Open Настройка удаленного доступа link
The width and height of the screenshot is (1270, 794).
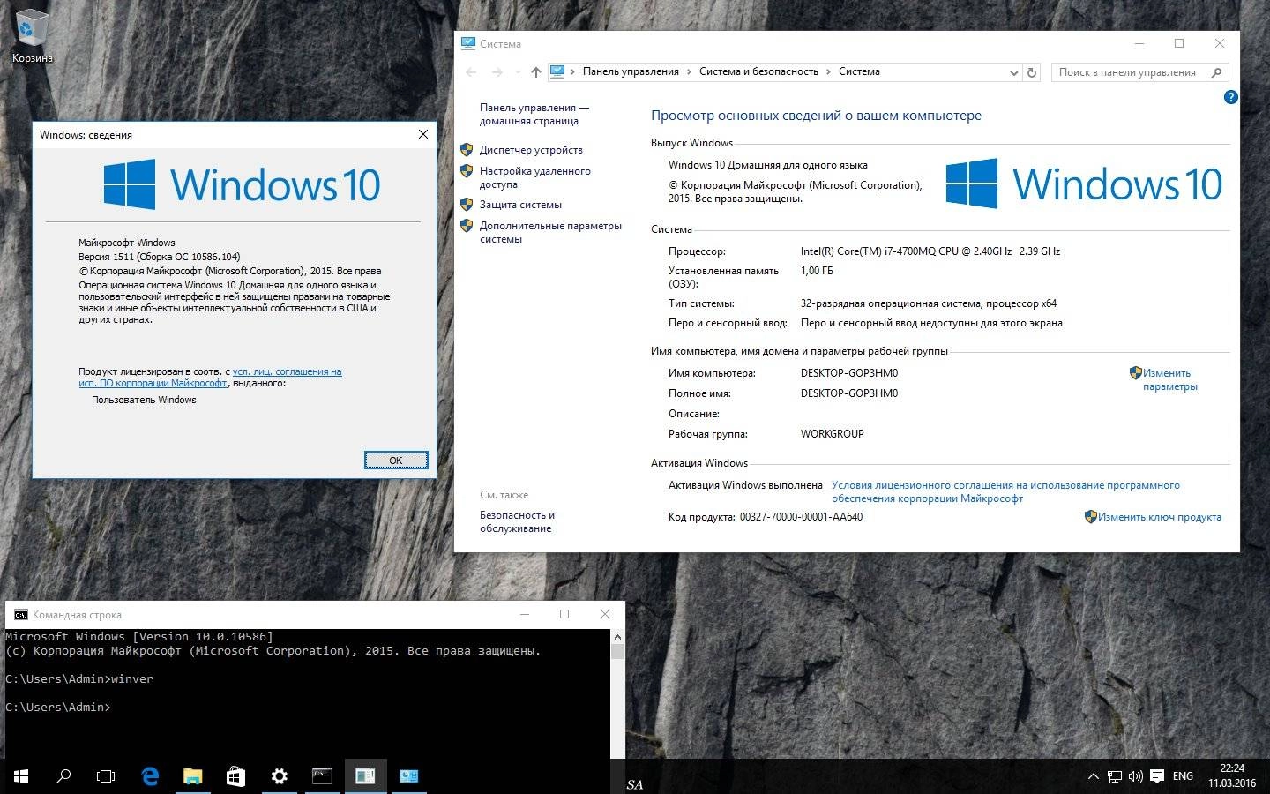[x=535, y=177]
